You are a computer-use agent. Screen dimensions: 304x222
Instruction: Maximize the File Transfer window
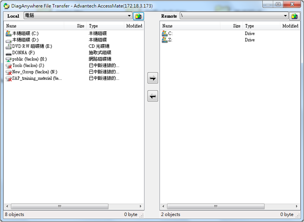point(278,4)
